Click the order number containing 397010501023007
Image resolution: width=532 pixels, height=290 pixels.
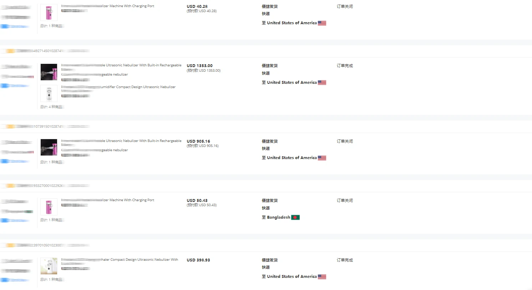47,245
